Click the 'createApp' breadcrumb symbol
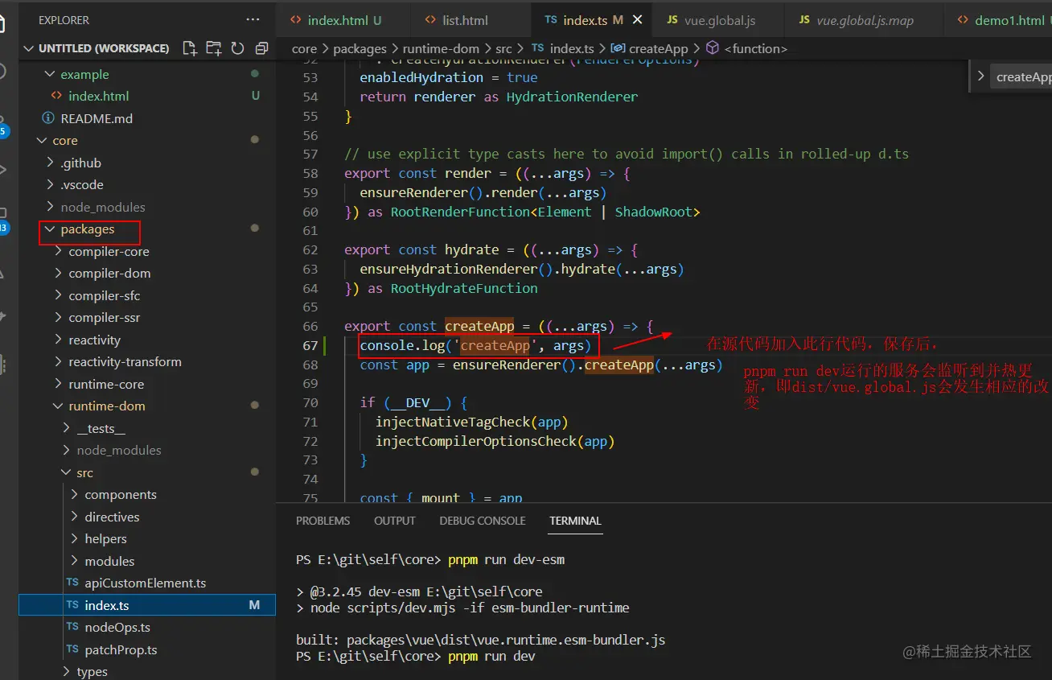The height and width of the screenshot is (680, 1052). click(x=650, y=49)
